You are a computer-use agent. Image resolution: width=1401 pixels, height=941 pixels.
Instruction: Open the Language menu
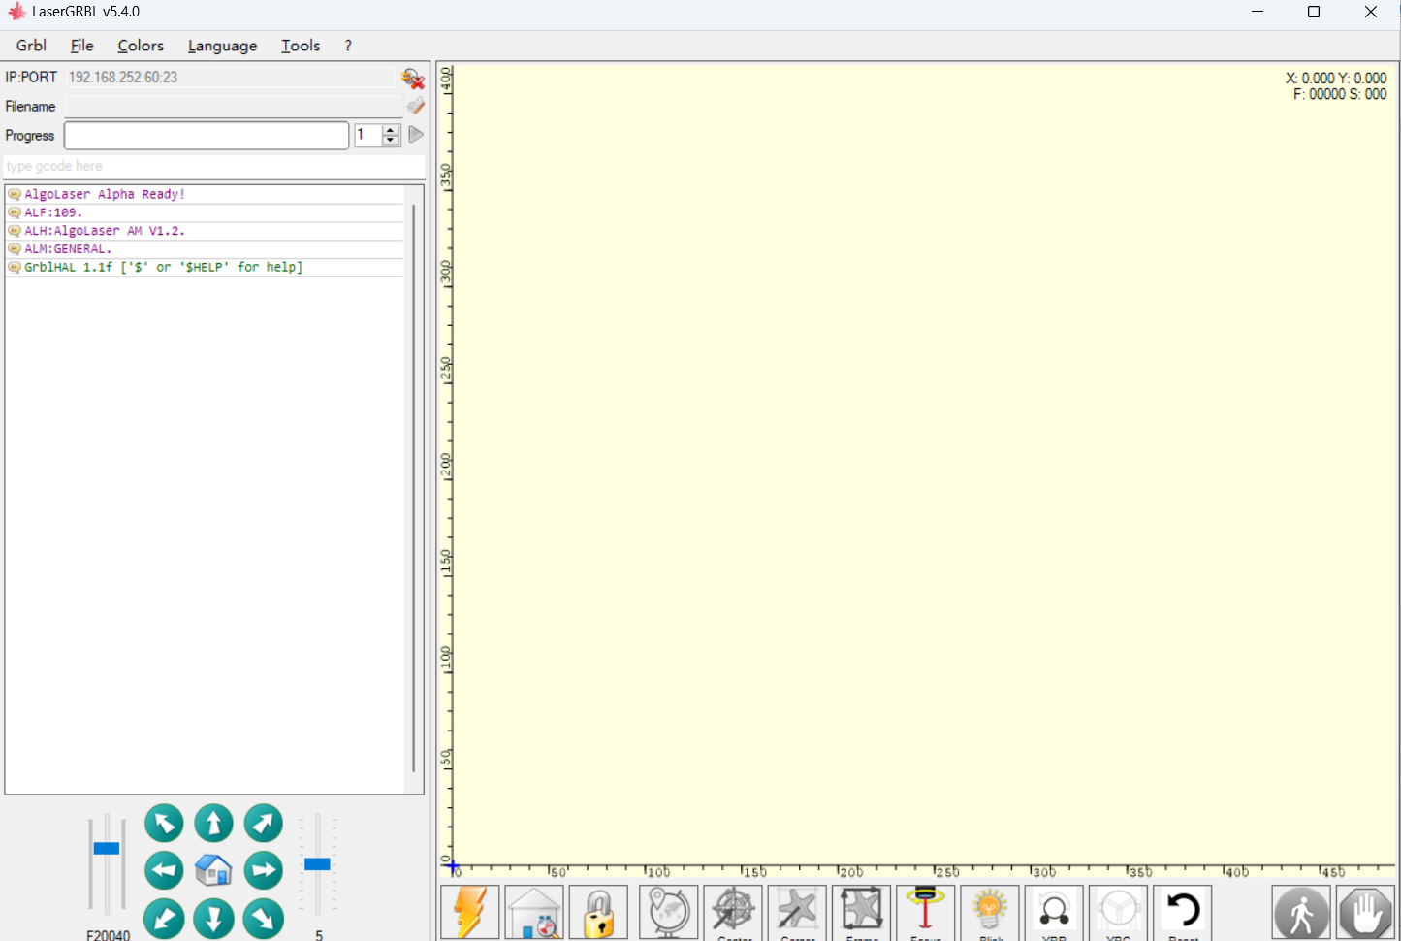pos(223,46)
